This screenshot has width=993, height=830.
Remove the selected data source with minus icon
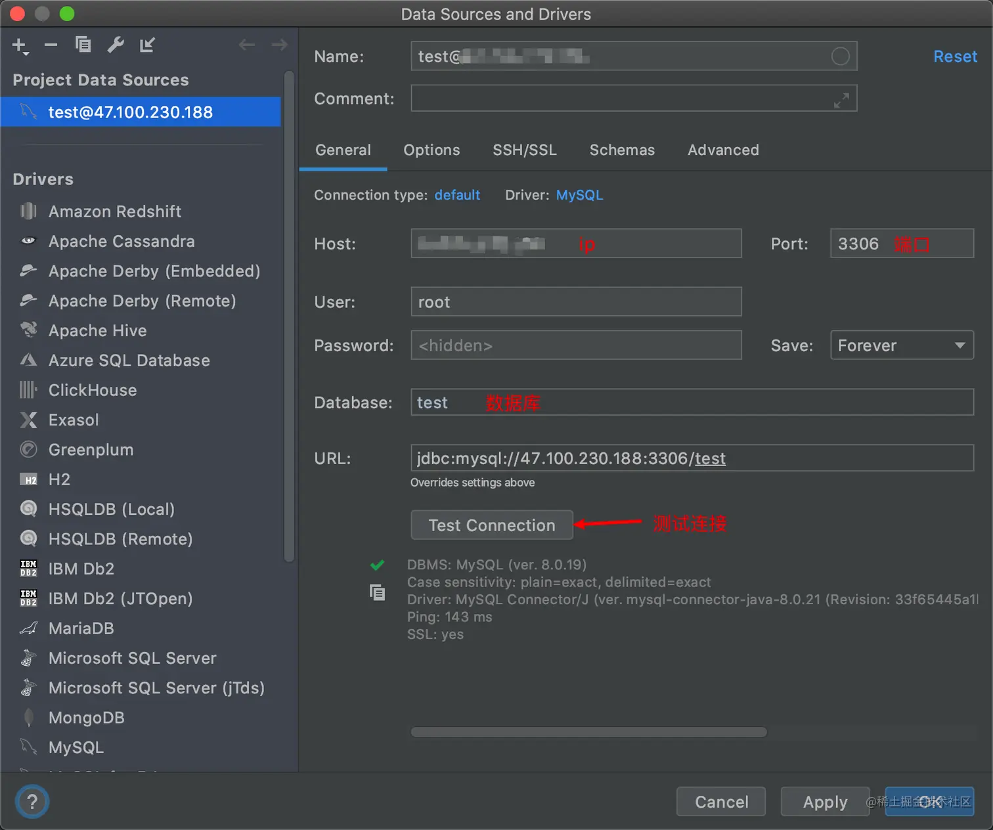pyautogui.click(x=51, y=45)
